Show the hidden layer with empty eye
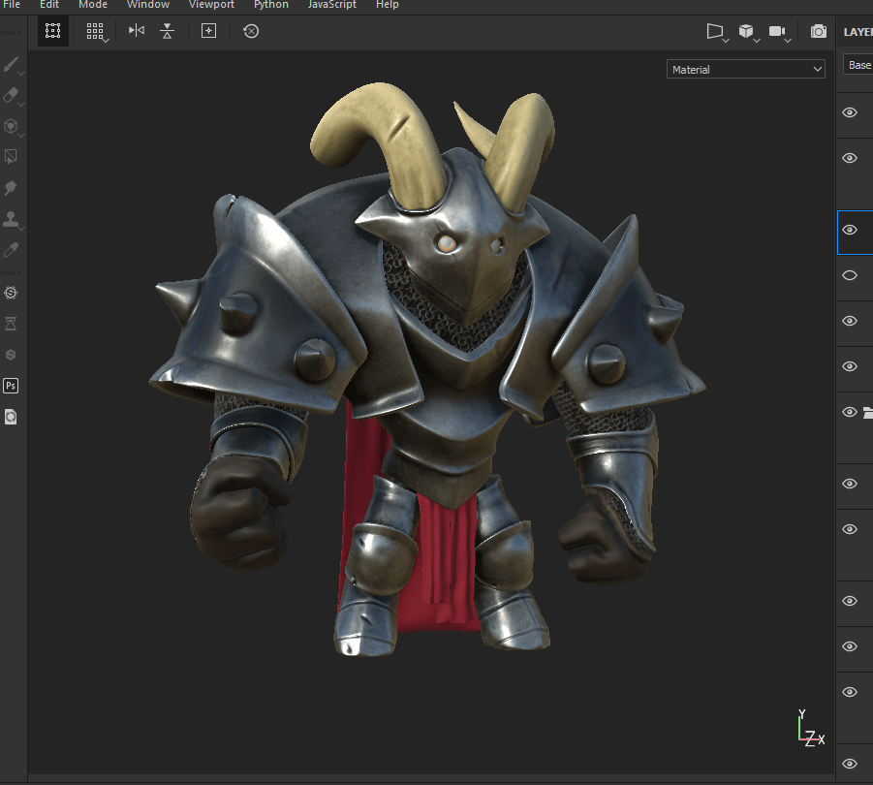This screenshot has height=785, width=873. click(x=850, y=275)
